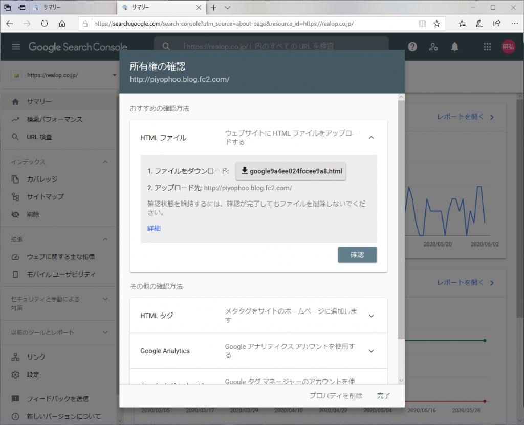
Task: Close the active サマリー tab
Action: click(x=199, y=7)
